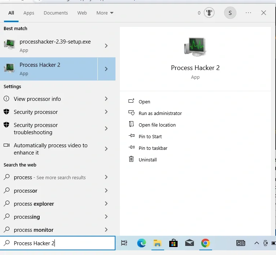Screen dimensions: 276x255
Task: Open Task View from taskbar
Action: point(124,243)
